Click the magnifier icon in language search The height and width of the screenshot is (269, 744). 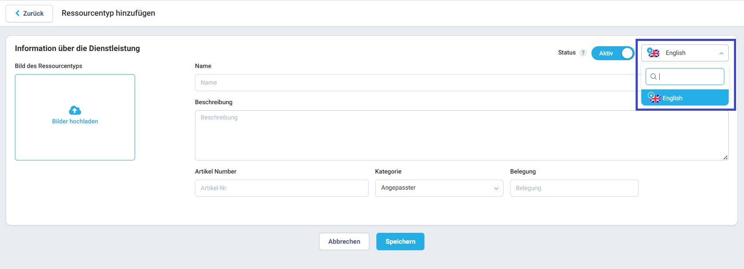coord(654,77)
